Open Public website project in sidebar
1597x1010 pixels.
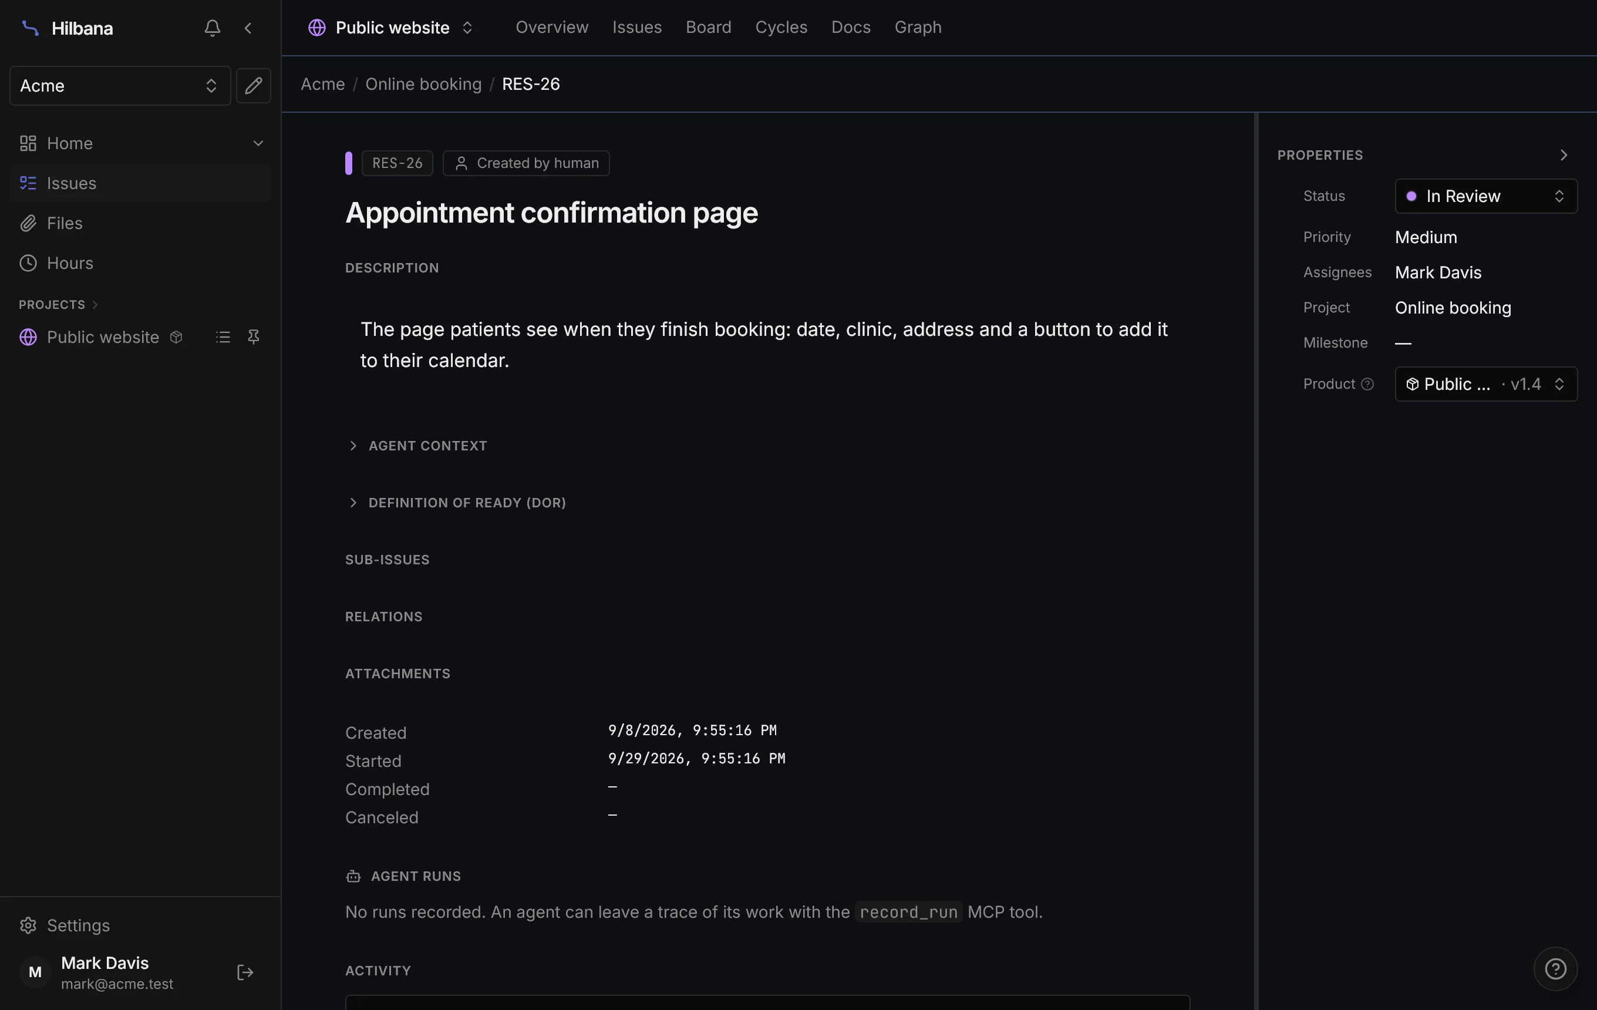coord(103,337)
